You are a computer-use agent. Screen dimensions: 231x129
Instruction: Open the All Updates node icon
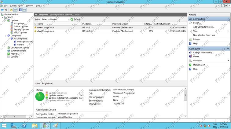click(12, 23)
